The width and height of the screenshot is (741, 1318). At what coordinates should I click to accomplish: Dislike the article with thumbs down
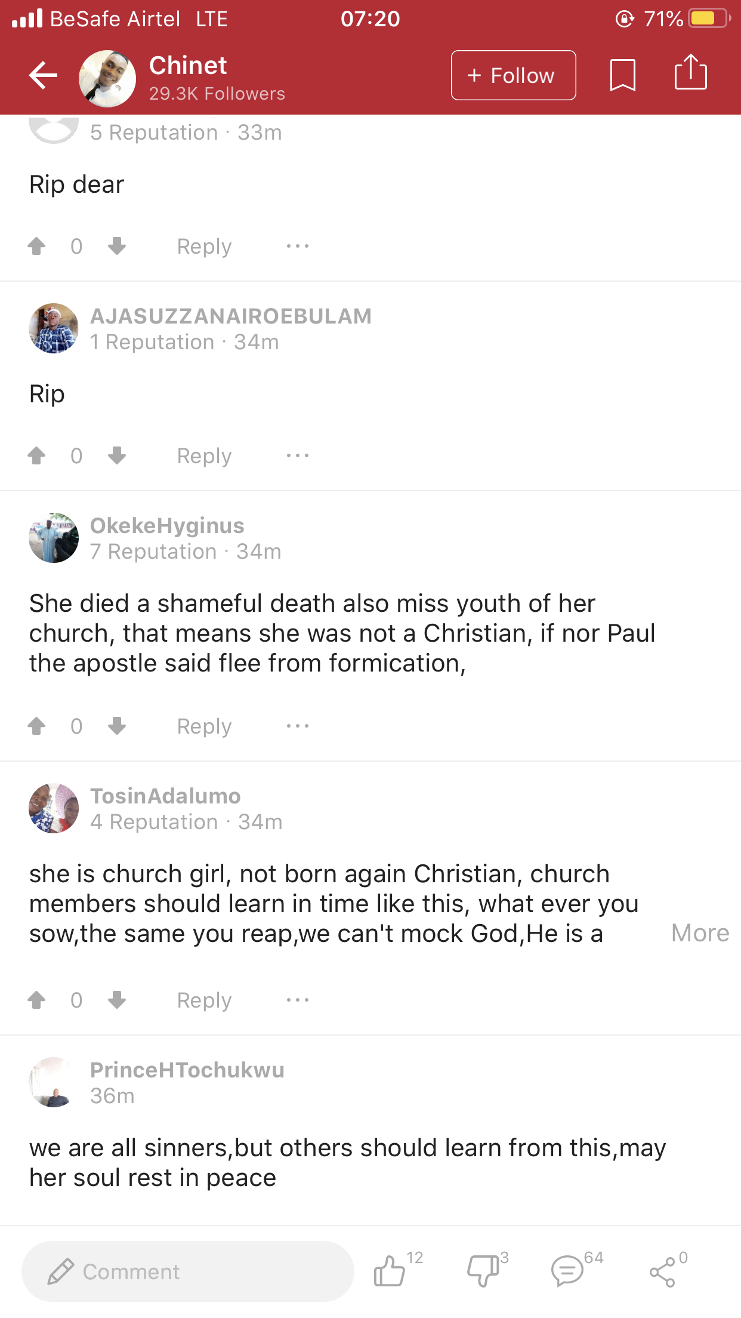(x=483, y=1271)
